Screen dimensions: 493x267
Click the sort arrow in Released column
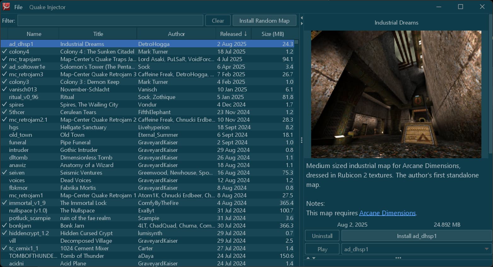click(246, 34)
